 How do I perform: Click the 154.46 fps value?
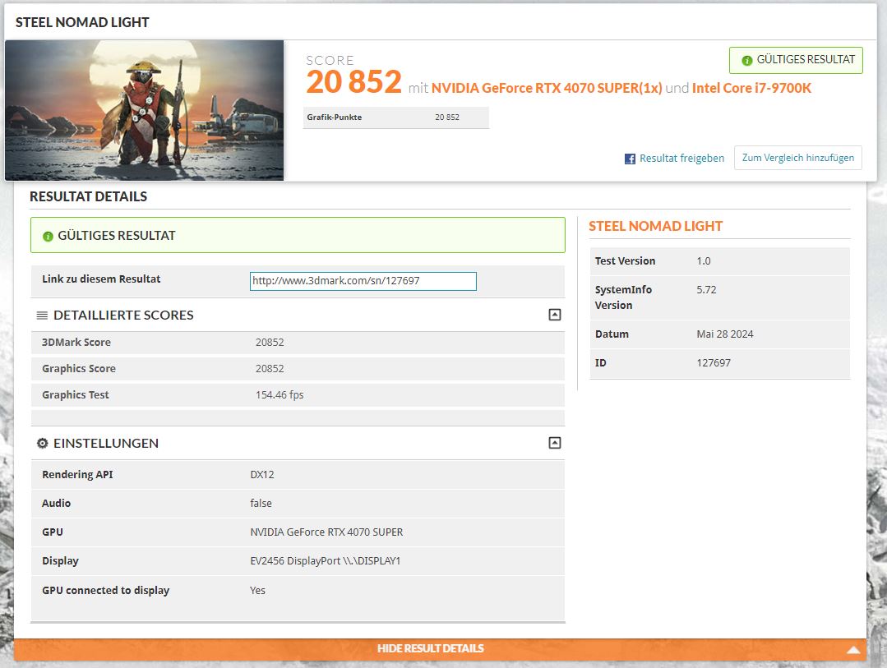point(279,395)
